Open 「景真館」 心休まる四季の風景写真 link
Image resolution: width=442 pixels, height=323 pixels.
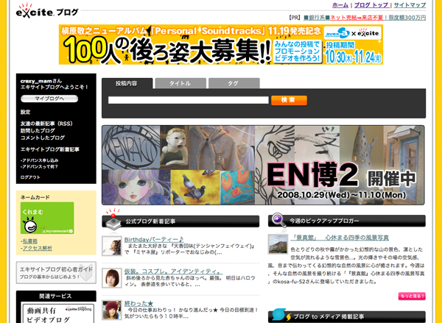pos(340,238)
